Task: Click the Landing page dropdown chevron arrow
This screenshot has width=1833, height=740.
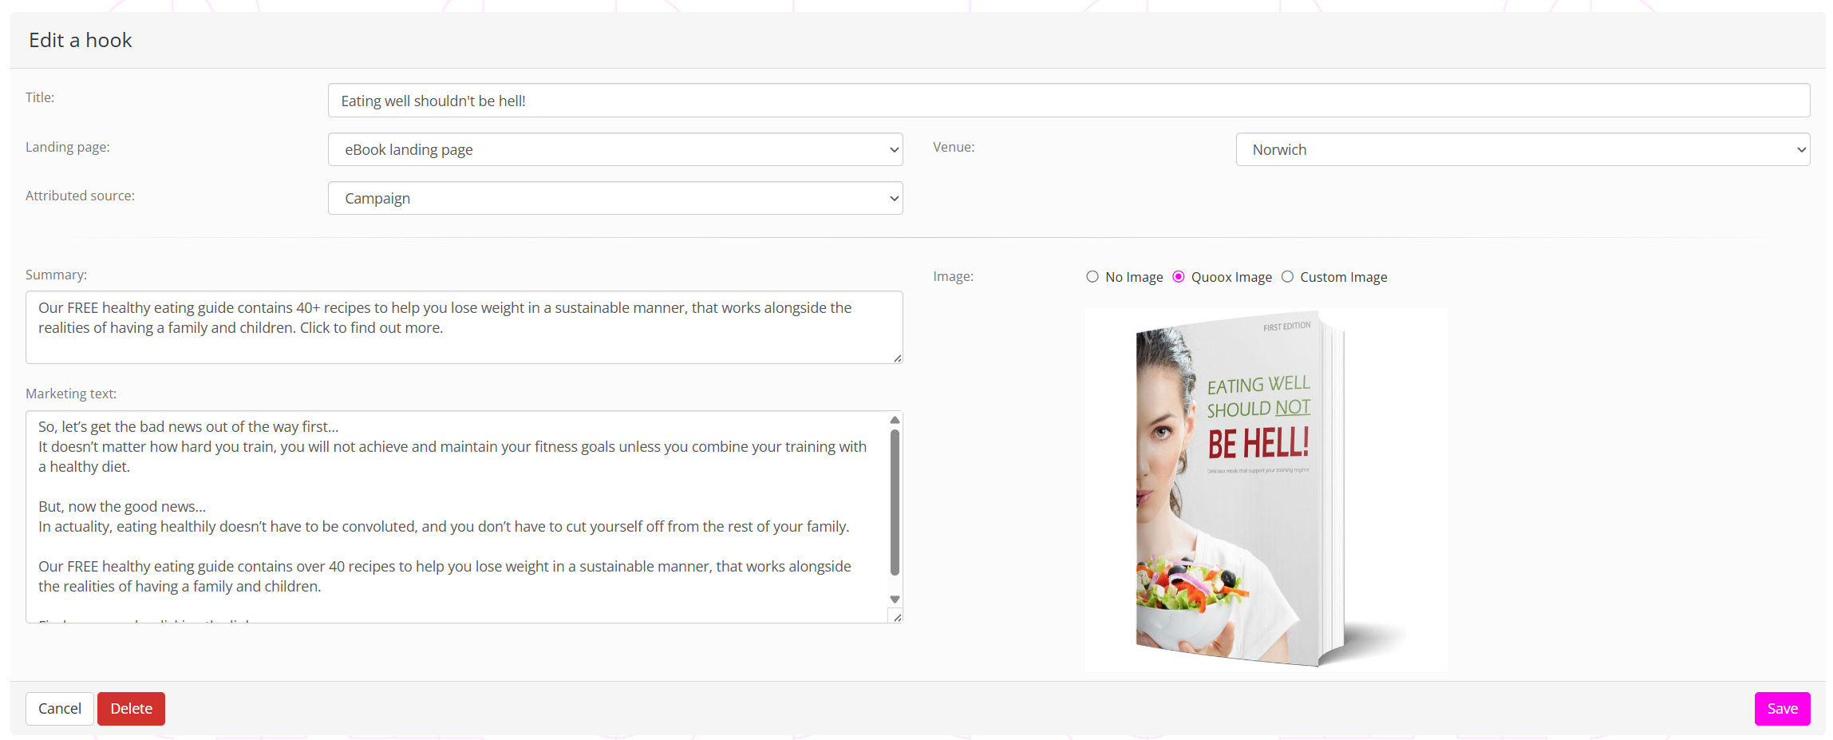Action: (x=894, y=150)
